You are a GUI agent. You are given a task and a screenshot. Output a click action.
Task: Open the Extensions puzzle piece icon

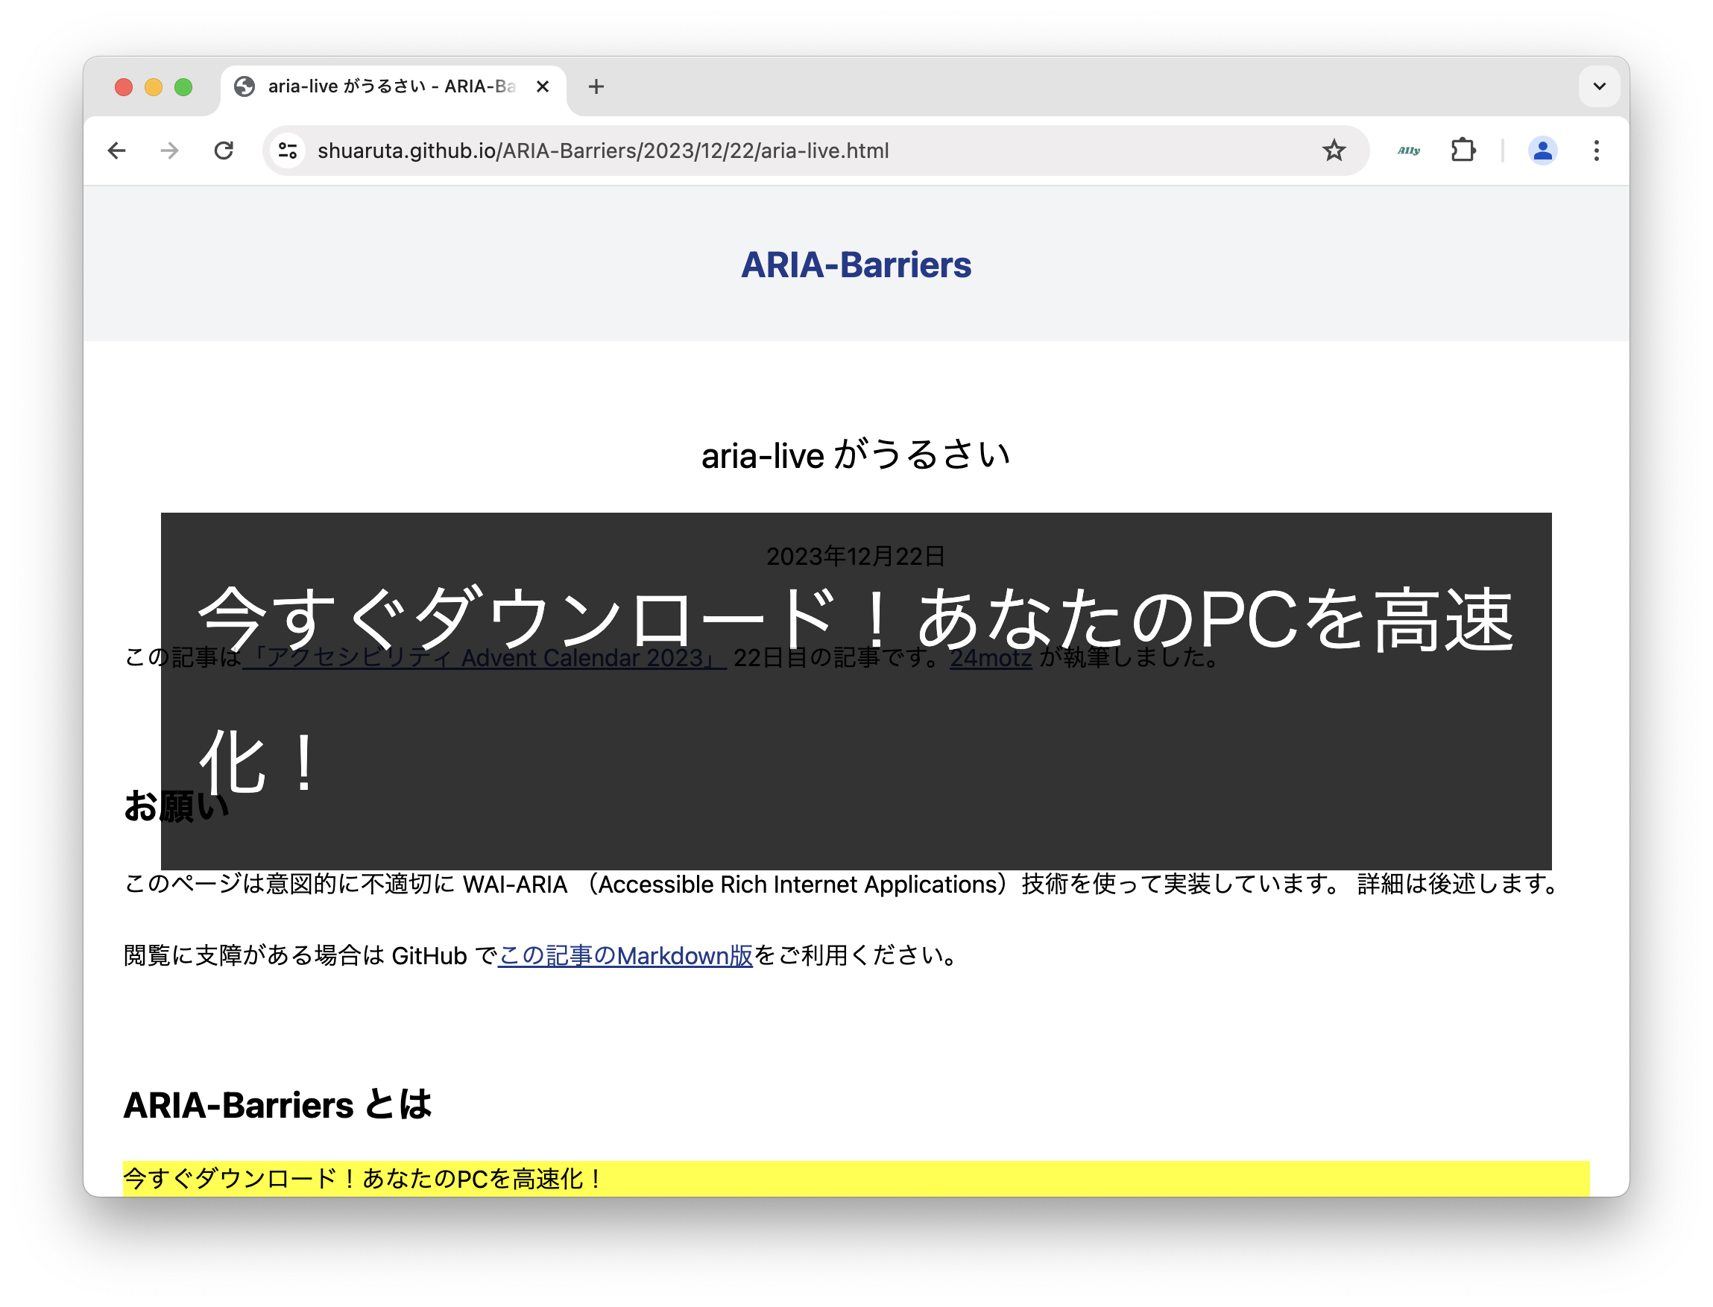tap(1463, 151)
